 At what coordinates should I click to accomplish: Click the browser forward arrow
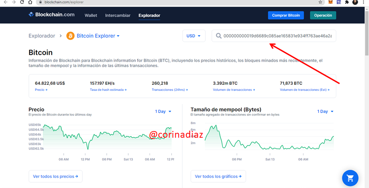pos(14,2)
